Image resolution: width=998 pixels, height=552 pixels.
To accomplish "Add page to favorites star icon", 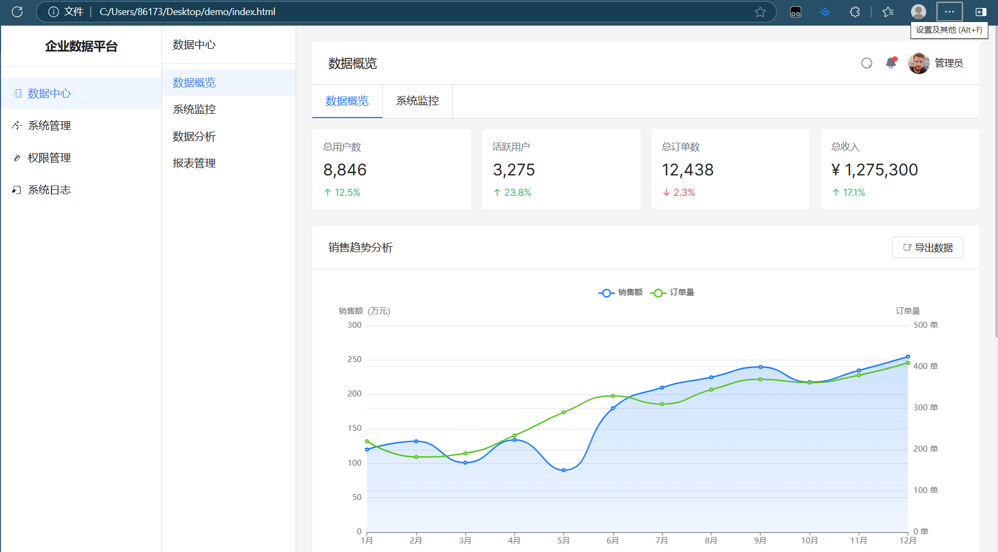I will [x=760, y=12].
